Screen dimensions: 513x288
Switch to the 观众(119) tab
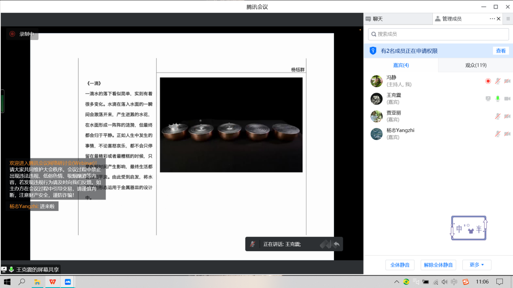click(476, 65)
